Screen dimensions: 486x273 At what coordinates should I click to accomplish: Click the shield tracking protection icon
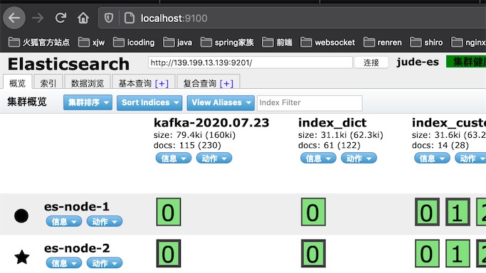point(108,18)
